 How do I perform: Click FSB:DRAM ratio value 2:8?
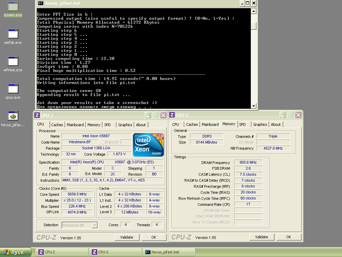[248, 169]
